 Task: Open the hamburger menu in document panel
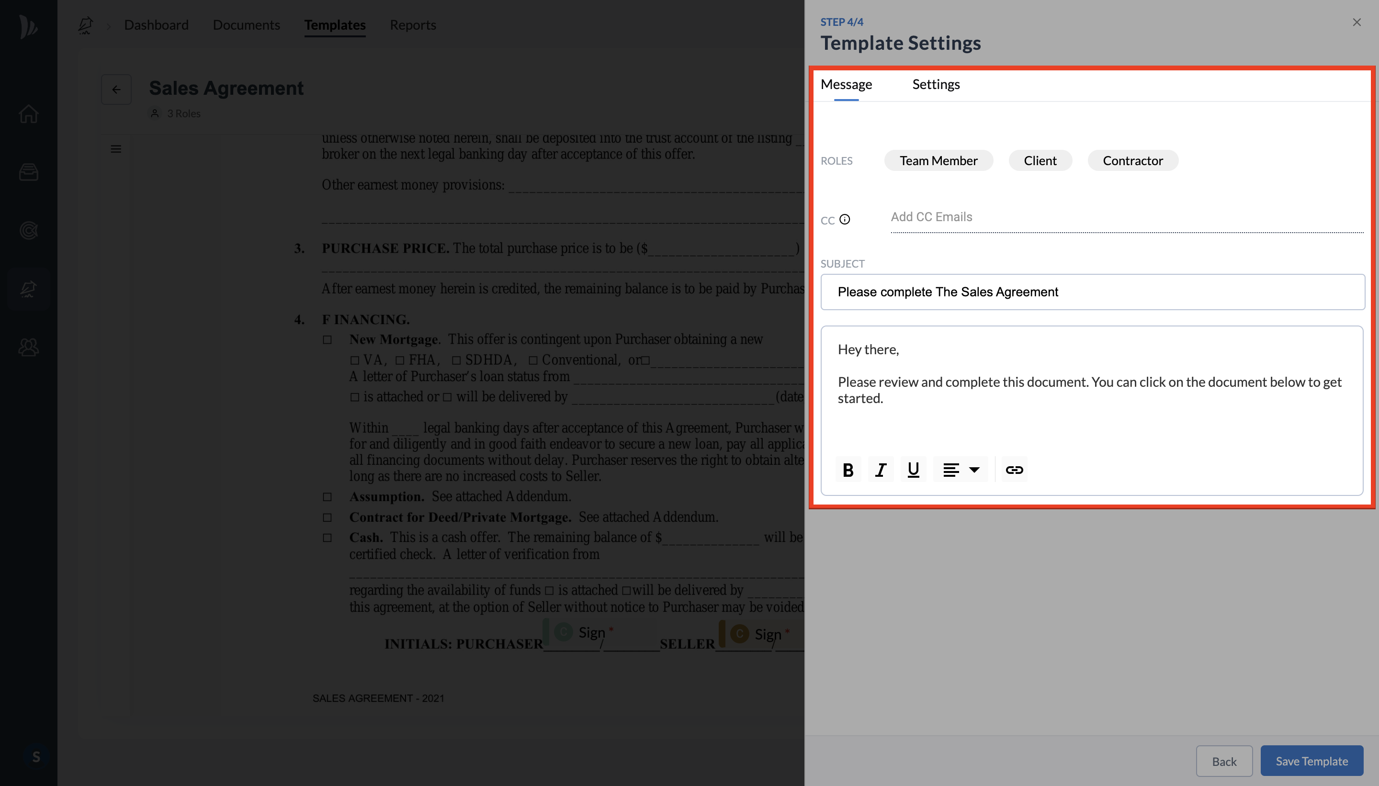(115, 149)
